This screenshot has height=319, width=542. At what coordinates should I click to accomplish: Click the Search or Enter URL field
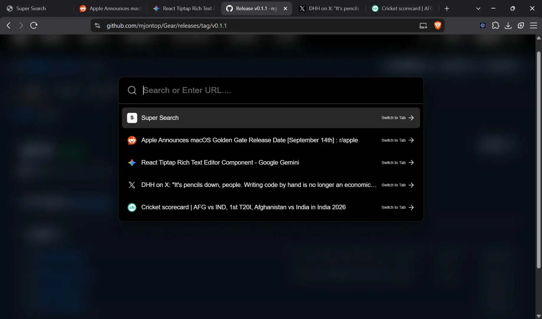(271, 90)
